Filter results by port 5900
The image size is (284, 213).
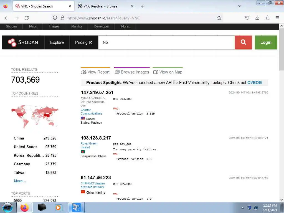[x=35, y=200]
